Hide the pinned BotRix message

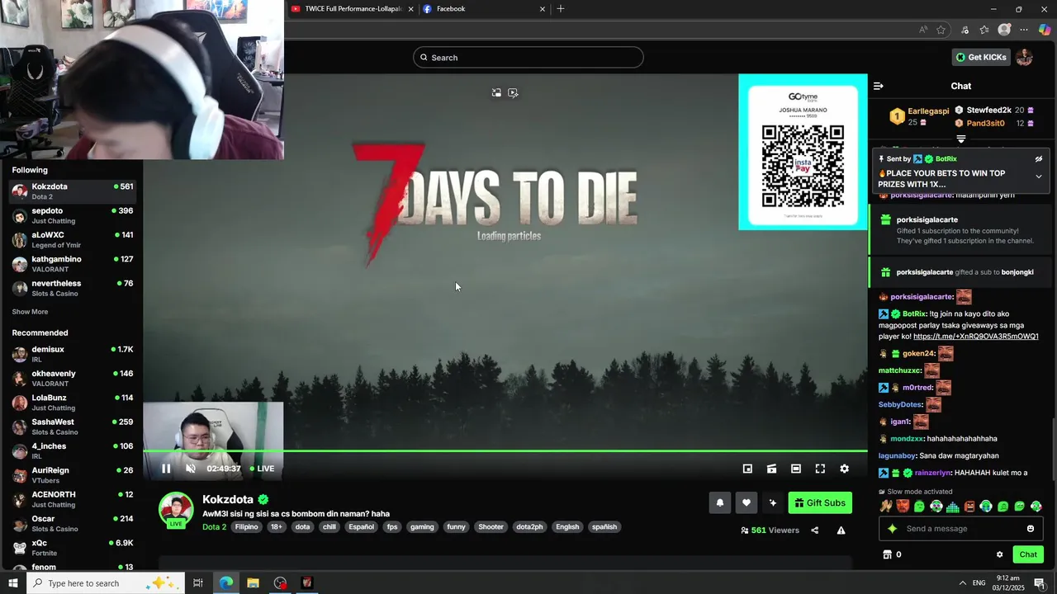click(1039, 159)
